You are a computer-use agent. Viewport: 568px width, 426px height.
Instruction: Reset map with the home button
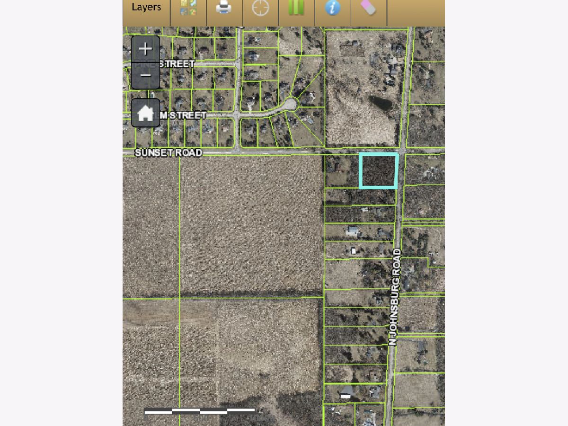coord(145,113)
